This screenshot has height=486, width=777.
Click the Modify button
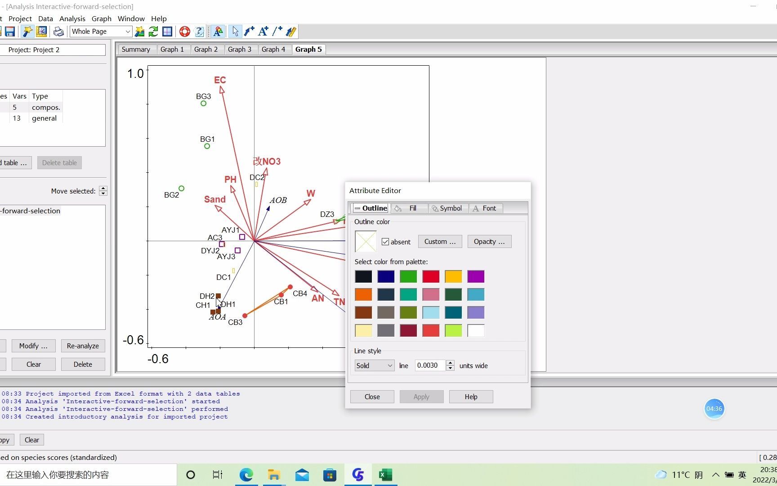pos(33,346)
